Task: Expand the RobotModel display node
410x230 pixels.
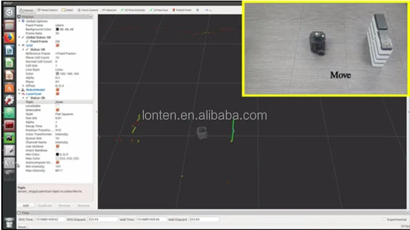Action: coord(19,90)
